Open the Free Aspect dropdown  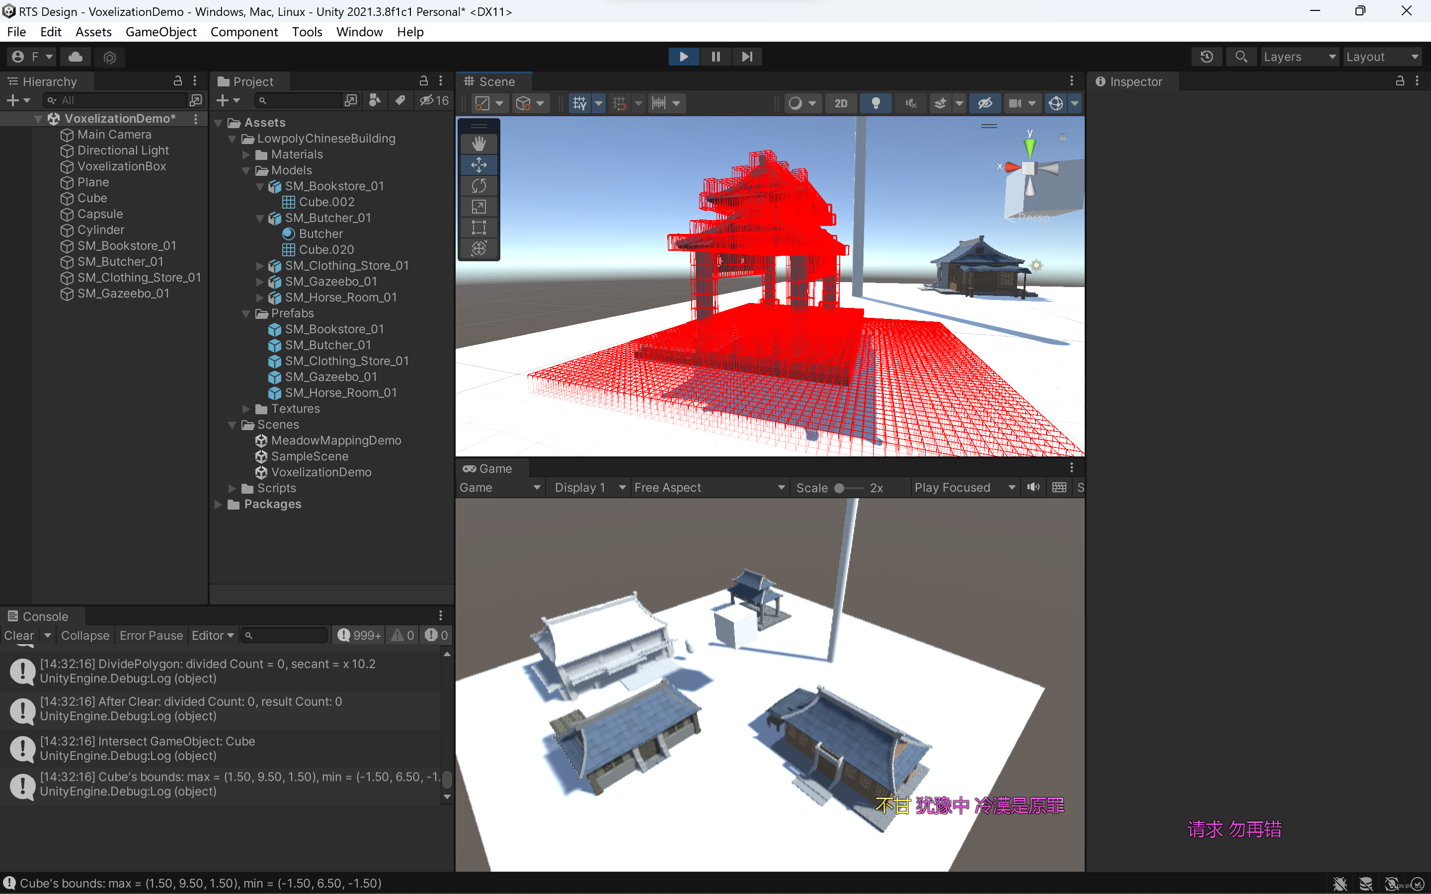coord(708,487)
